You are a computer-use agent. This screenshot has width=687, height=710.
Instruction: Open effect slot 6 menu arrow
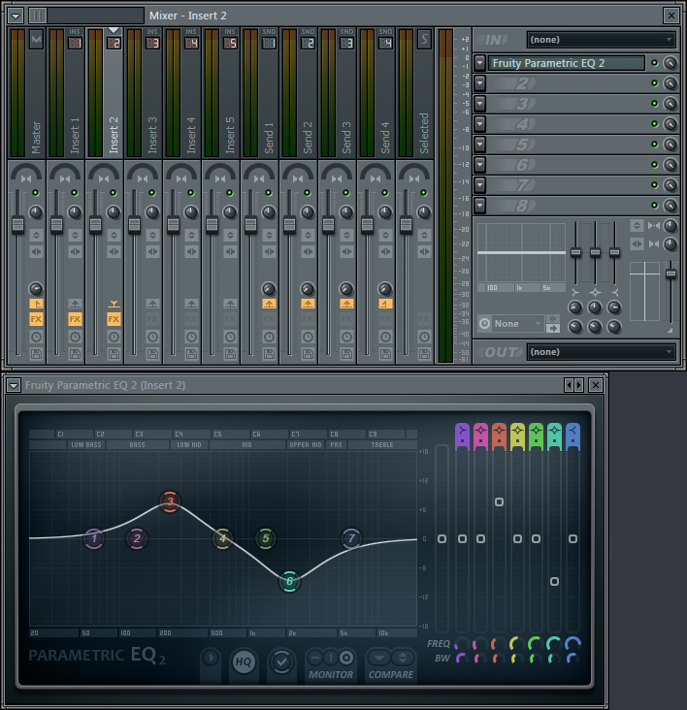(x=480, y=165)
